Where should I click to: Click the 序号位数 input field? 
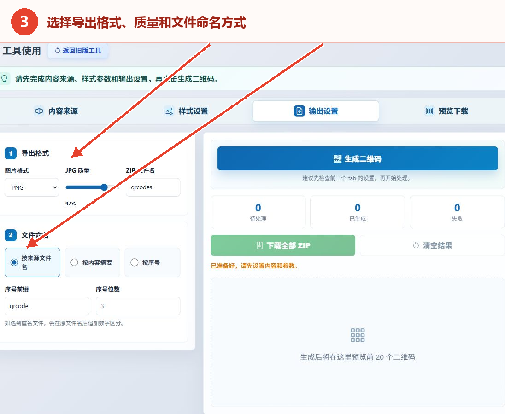click(x=138, y=306)
